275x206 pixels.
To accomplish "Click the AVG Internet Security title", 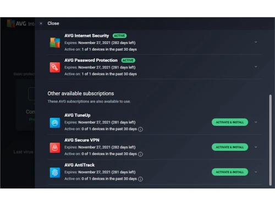I will point(87,36).
